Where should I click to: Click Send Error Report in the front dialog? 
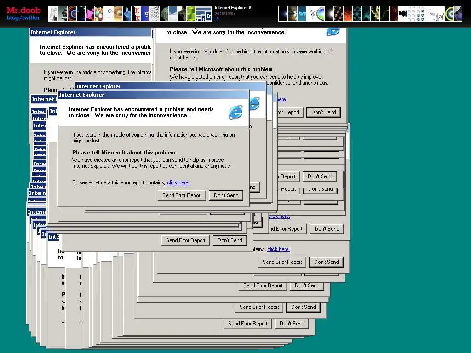182,195
